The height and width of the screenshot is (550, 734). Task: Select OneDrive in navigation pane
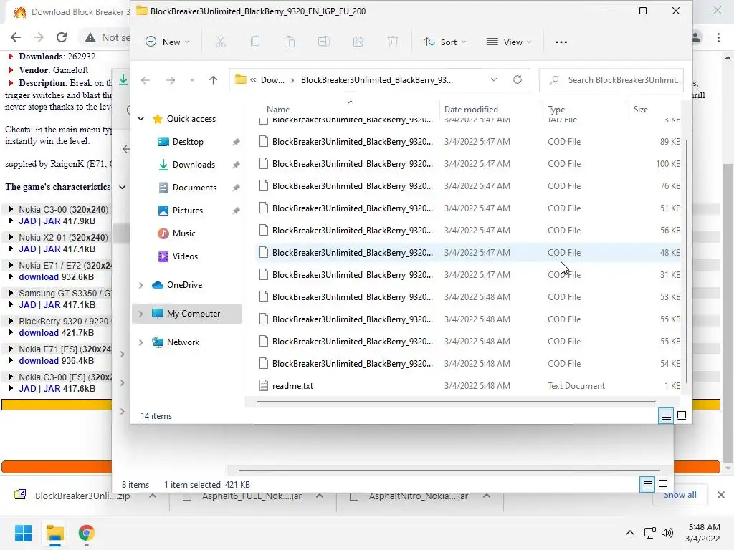point(184,285)
